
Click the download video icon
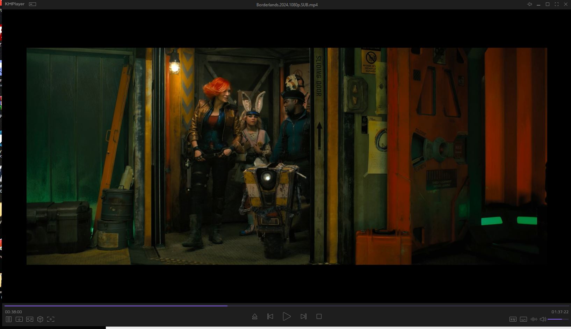(19, 319)
